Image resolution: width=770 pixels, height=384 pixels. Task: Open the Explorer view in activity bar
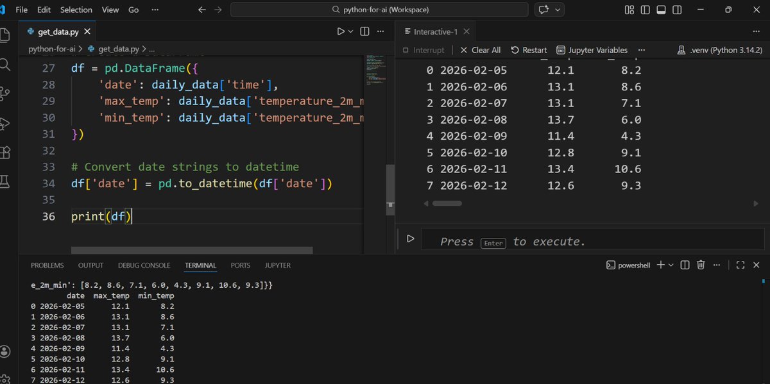(x=5, y=35)
